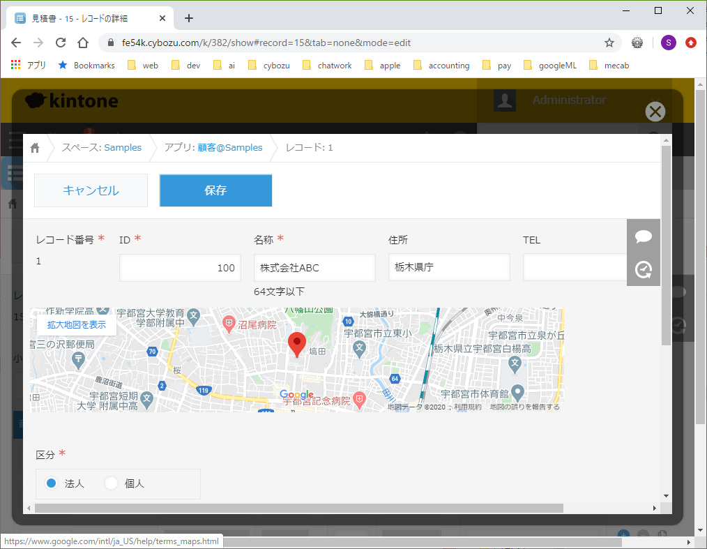Image resolution: width=707 pixels, height=549 pixels.
Task: Click the browser home icon
Action: [83, 43]
